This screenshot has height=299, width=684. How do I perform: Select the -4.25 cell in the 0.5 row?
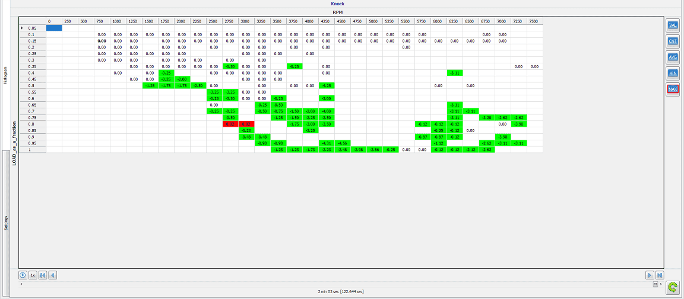(327, 86)
